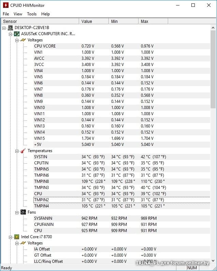217x271 pixels.
Task: Click the Ready status bar text
Action: (x=6, y=268)
